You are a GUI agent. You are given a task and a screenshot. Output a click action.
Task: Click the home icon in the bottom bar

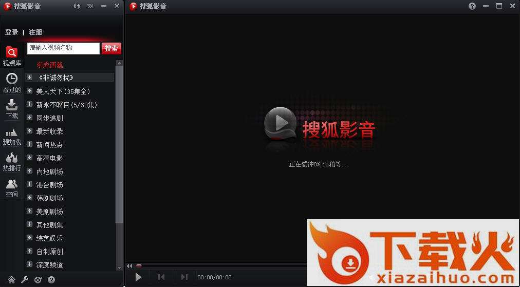point(12,280)
